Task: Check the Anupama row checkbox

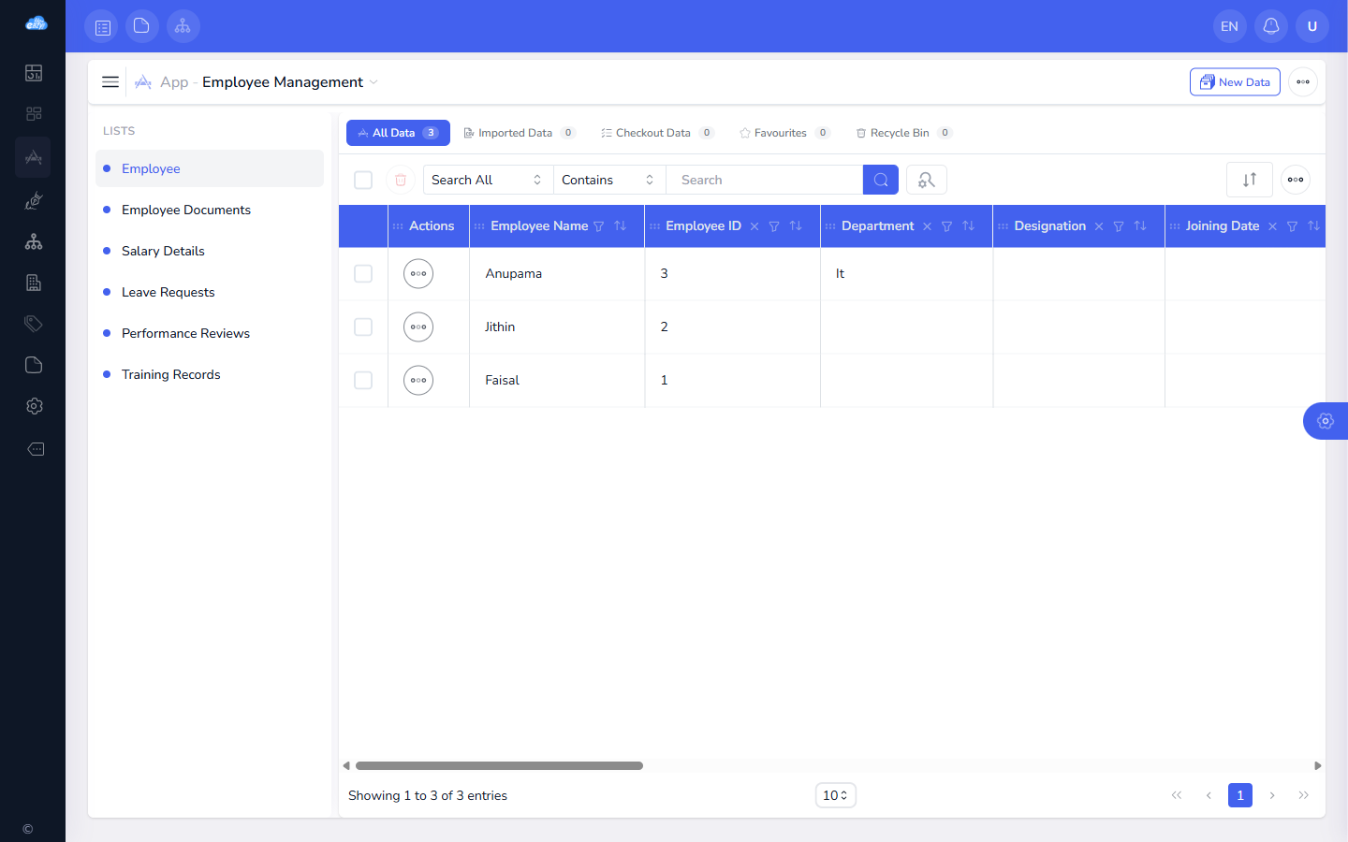Action: [x=363, y=274]
